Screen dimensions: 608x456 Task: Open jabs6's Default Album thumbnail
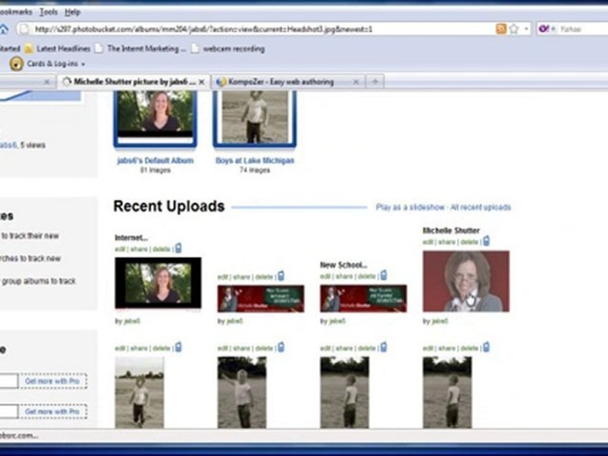coord(155,118)
